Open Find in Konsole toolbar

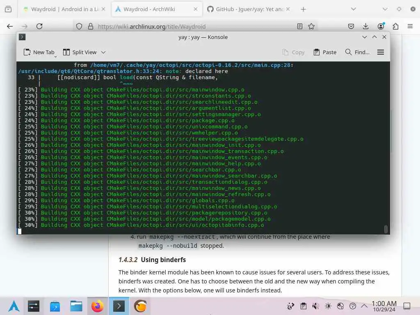357,52
